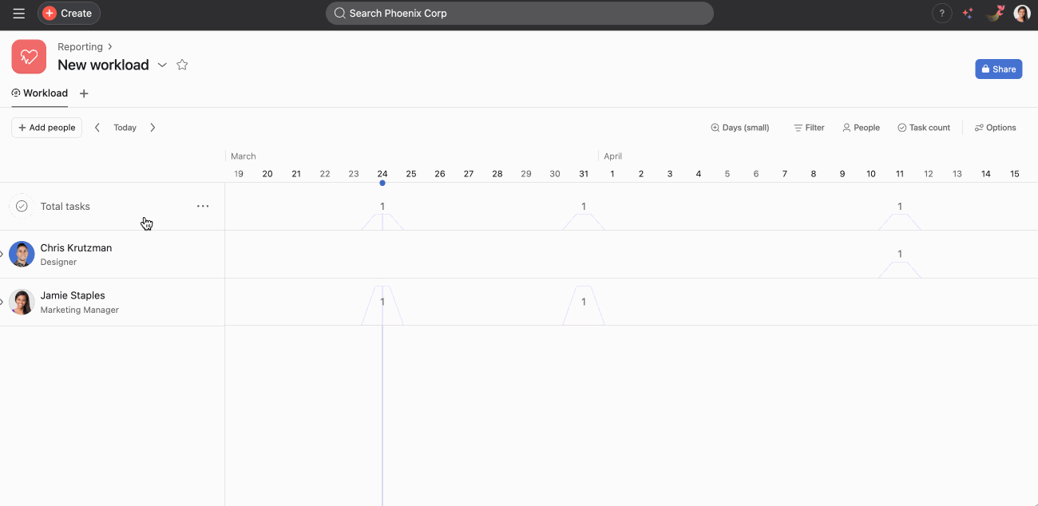Click the Add people button

tap(46, 128)
